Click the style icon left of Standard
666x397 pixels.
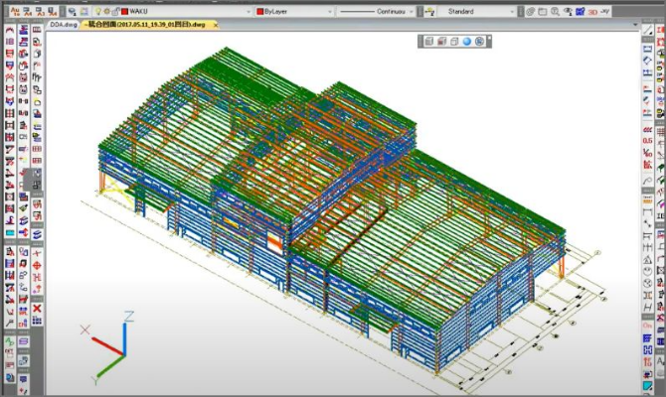(429, 12)
